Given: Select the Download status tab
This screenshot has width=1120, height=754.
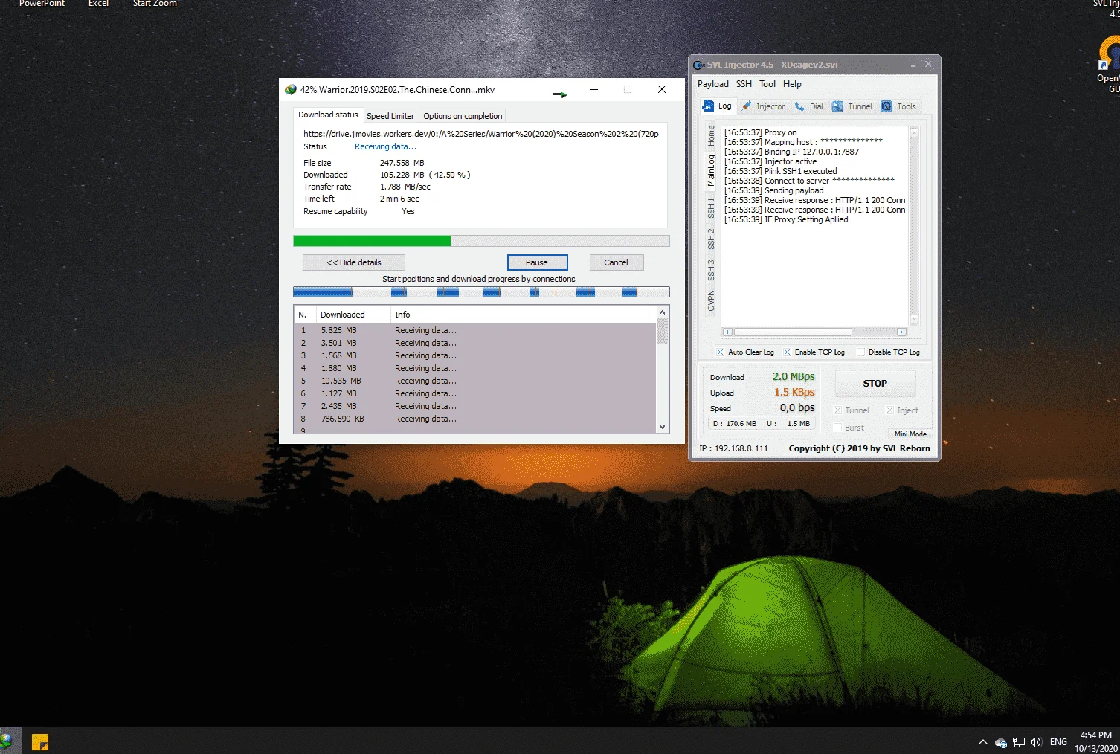Looking at the screenshot, I should pos(328,115).
